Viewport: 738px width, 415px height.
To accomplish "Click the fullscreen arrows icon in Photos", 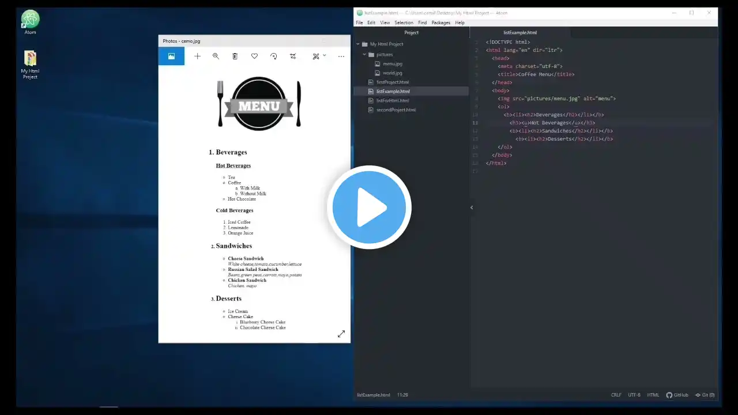I will (341, 334).
